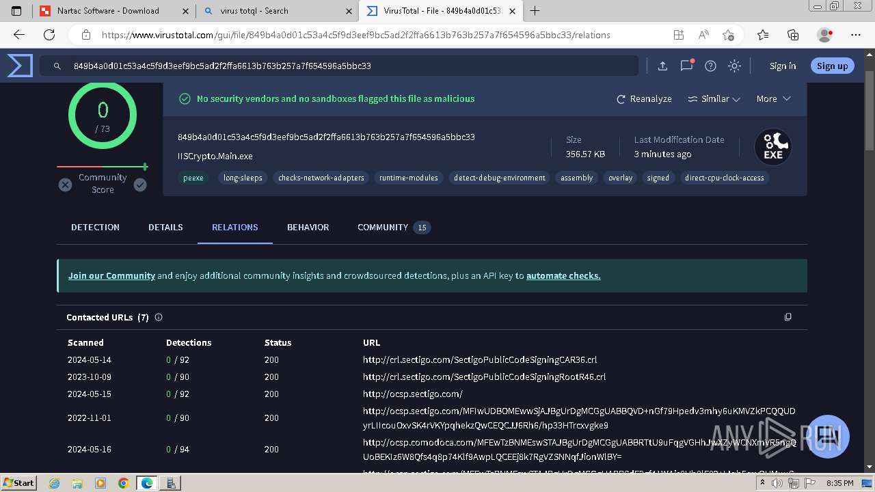The image size is (875, 492).
Task: Click the Sign up button
Action: point(832,66)
